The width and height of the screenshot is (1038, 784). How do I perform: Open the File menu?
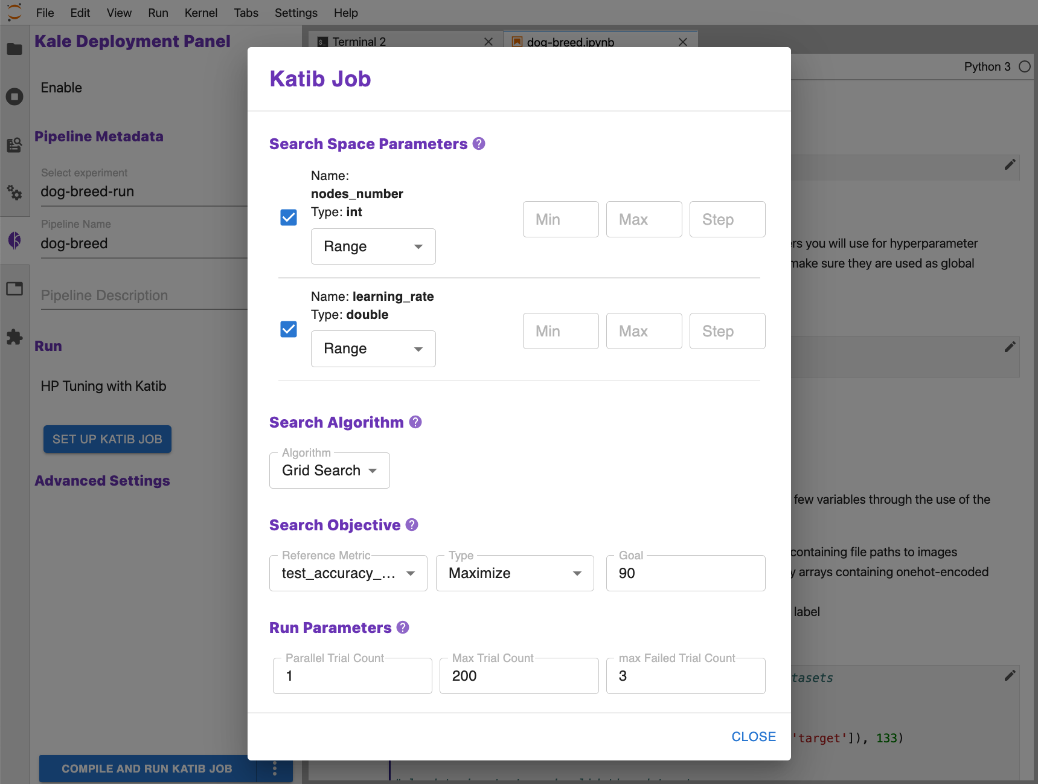45,13
